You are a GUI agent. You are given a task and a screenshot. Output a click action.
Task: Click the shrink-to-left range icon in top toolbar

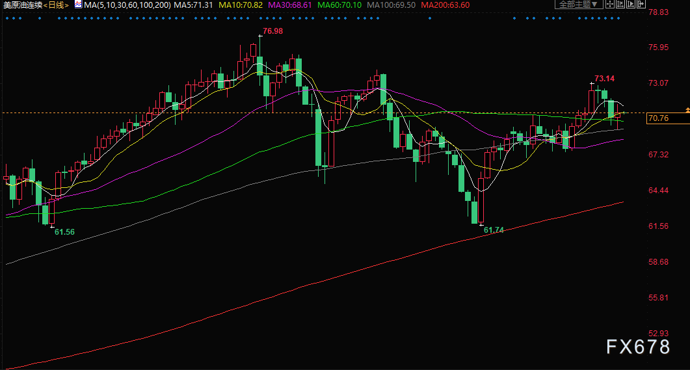[620, 4]
